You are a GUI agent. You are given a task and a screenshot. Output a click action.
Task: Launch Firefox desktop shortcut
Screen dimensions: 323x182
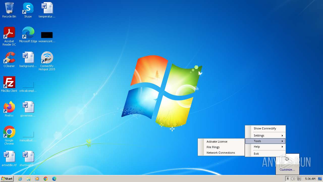tap(9, 109)
